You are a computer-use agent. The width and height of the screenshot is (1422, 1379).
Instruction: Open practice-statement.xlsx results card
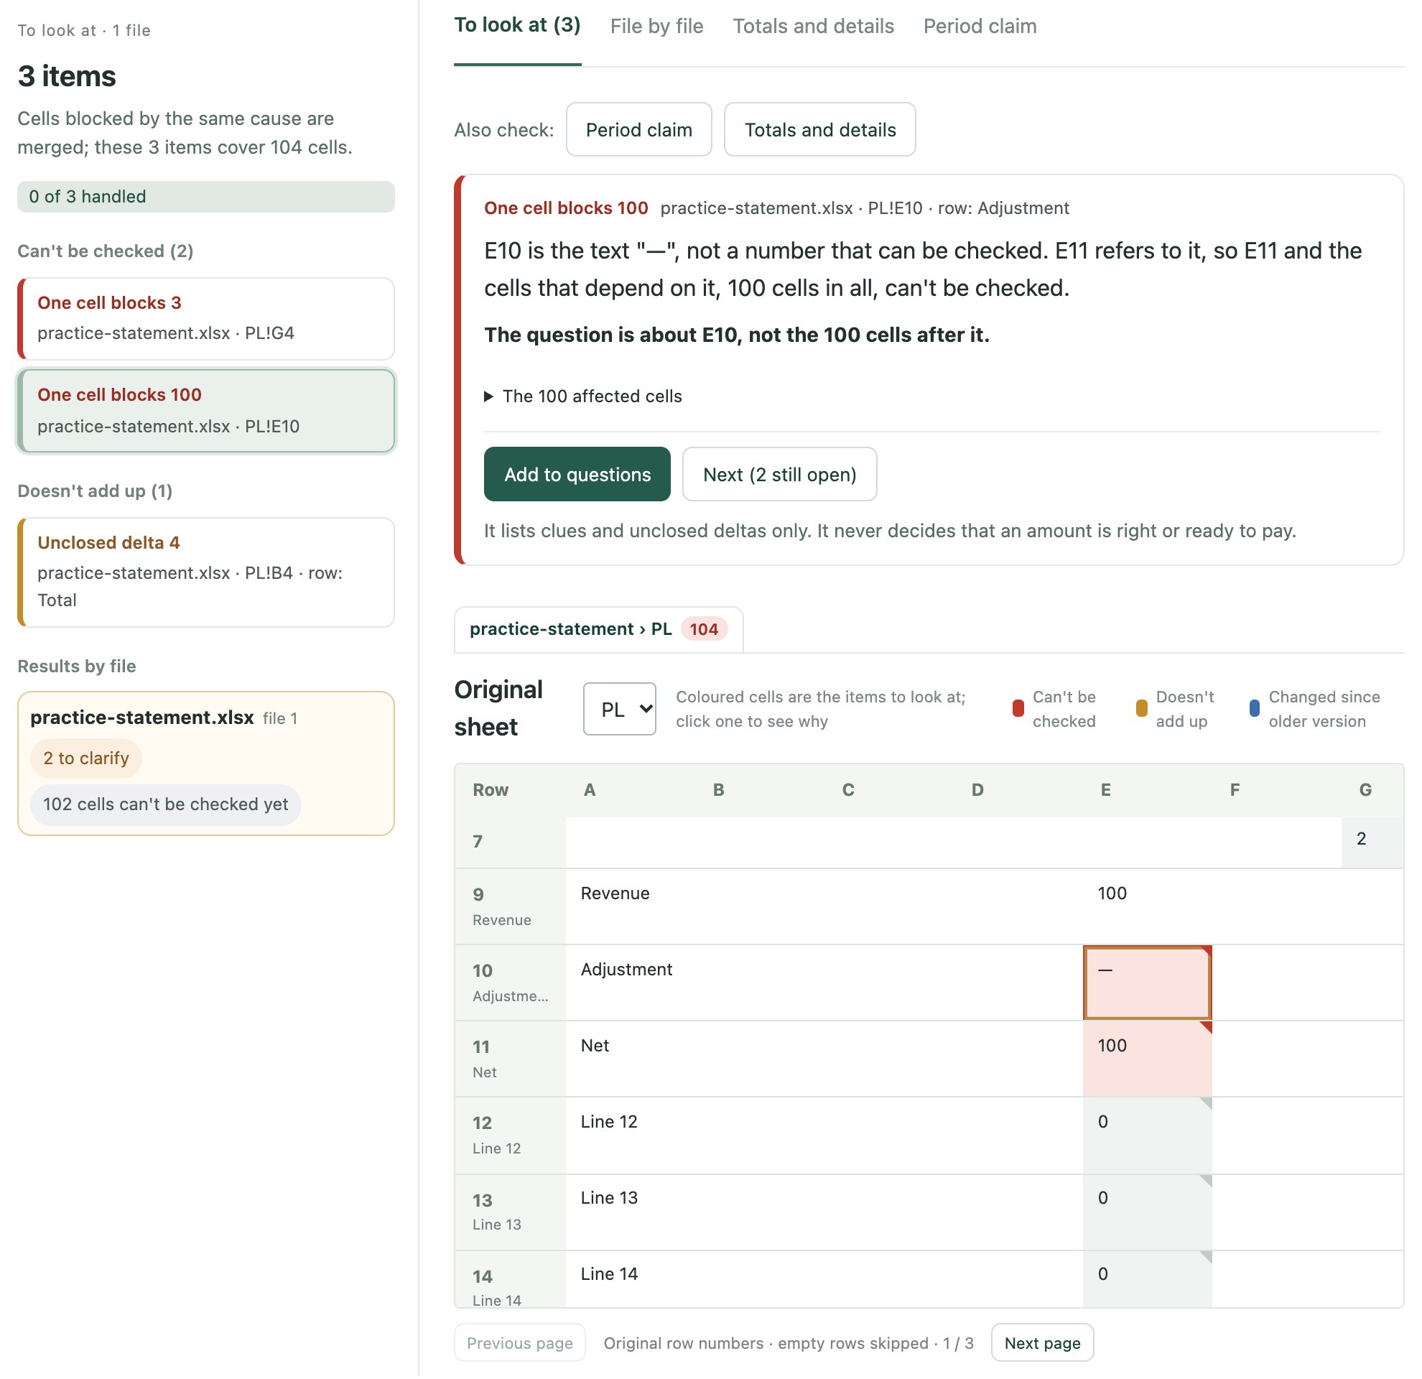pyautogui.click(x=207, y=765)
